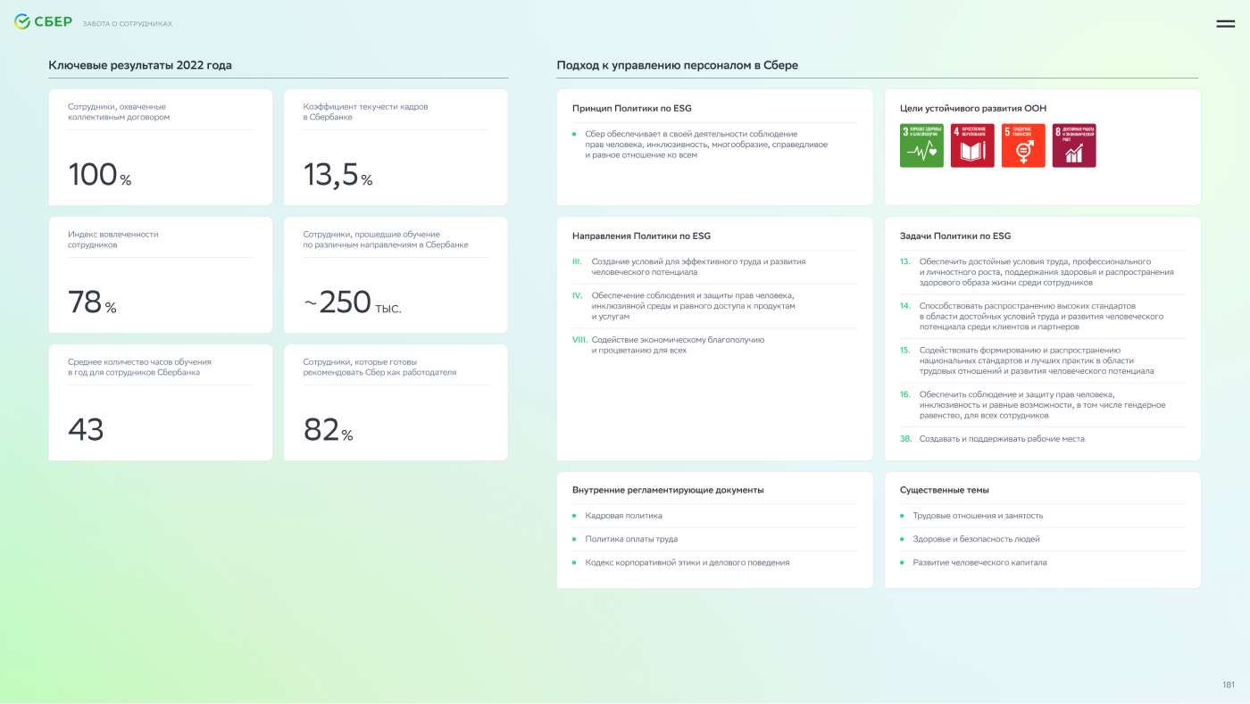This screenshot has height=704, width=1250.
Task: Select the SDG 8 decent work icon
Action: tap(1074, 145)
